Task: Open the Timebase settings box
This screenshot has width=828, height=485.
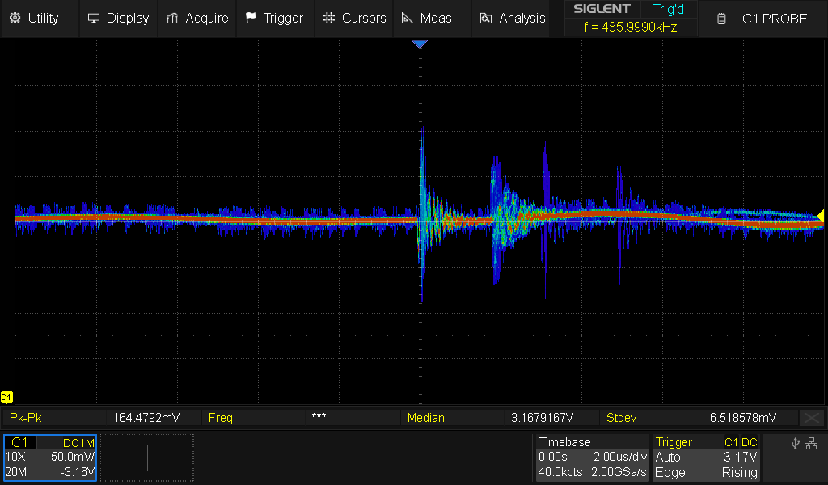Action: [x=592, y=458]
